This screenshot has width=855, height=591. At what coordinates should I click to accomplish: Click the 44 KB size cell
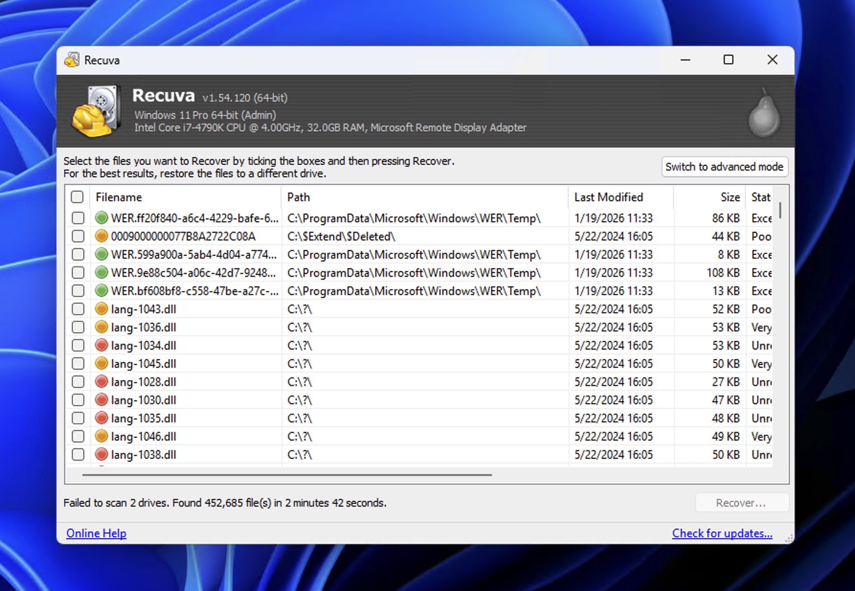click(726, 236)
